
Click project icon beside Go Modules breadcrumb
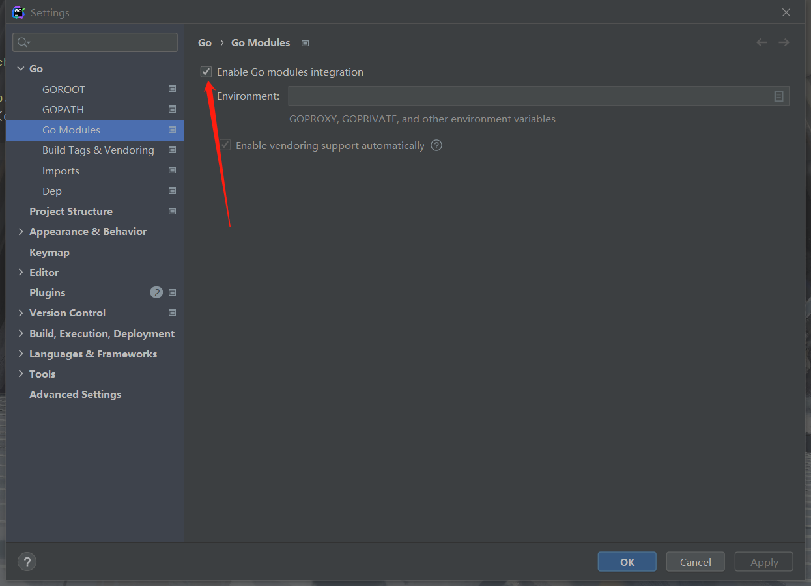pyautogui.click(x=305, y=43)
